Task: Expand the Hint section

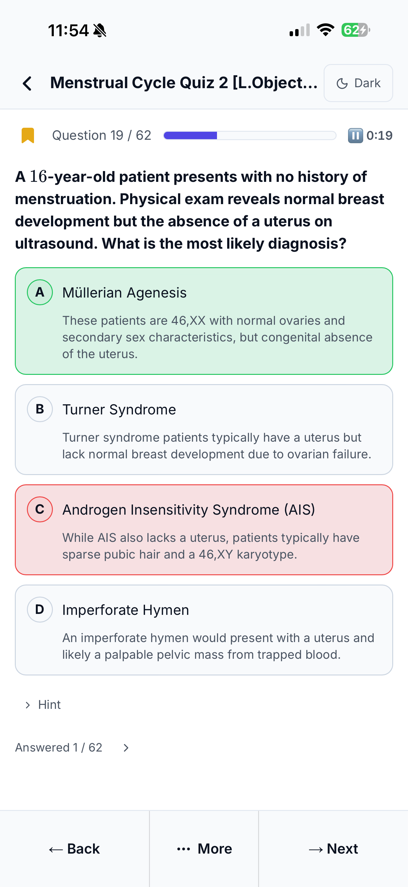Action: [43, 705]
